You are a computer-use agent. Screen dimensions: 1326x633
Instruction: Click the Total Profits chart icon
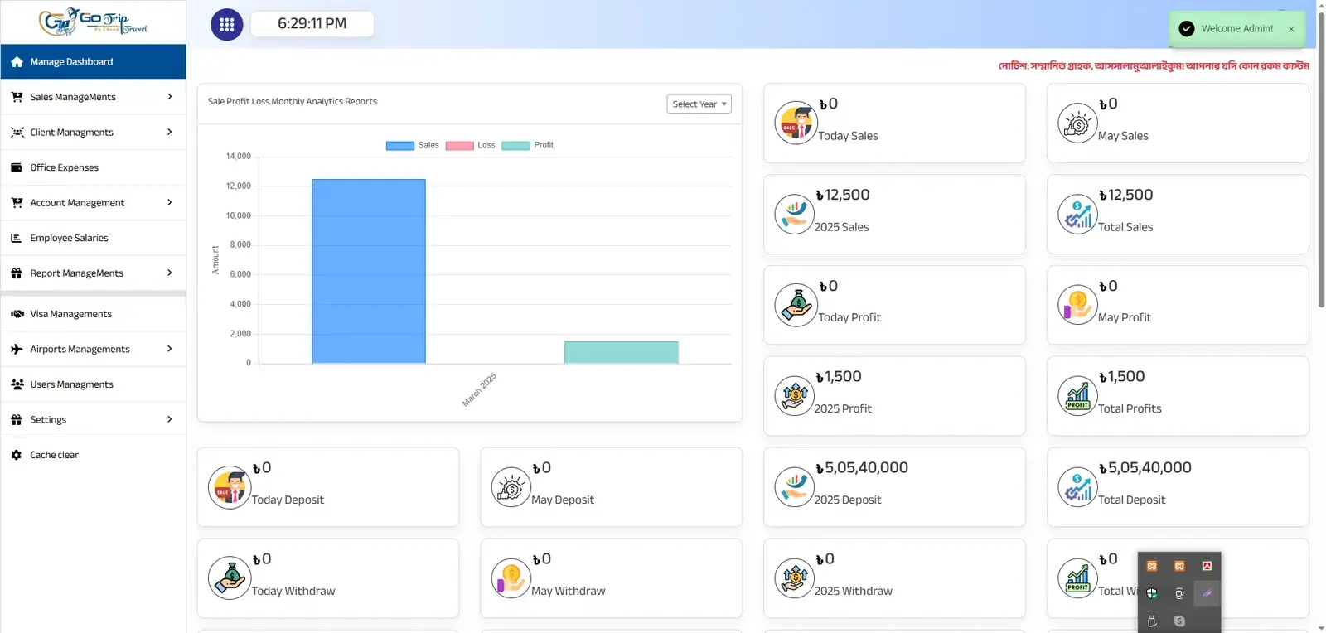(x=1077, y=396)
